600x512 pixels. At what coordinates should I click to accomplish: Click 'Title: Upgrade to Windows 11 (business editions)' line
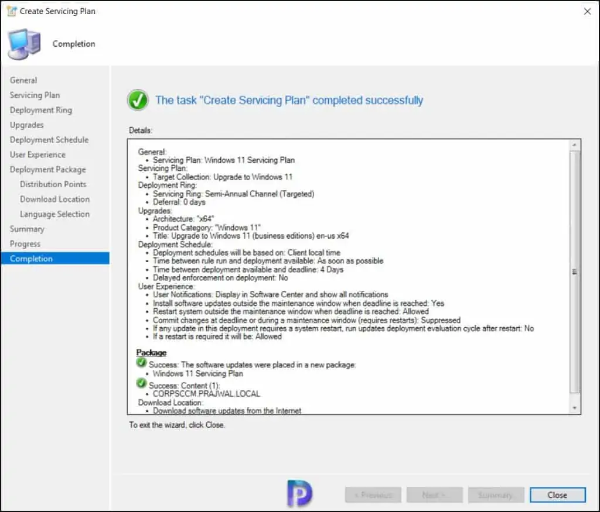point(251,236)
